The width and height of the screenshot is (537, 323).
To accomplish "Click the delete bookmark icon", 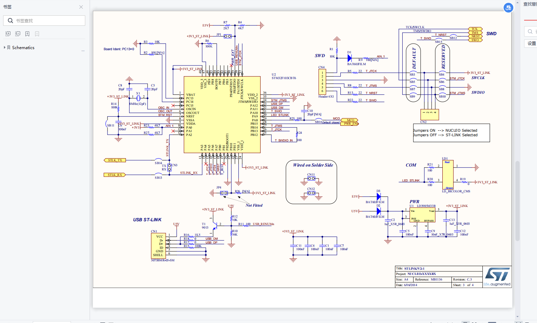I will [37, 33].
